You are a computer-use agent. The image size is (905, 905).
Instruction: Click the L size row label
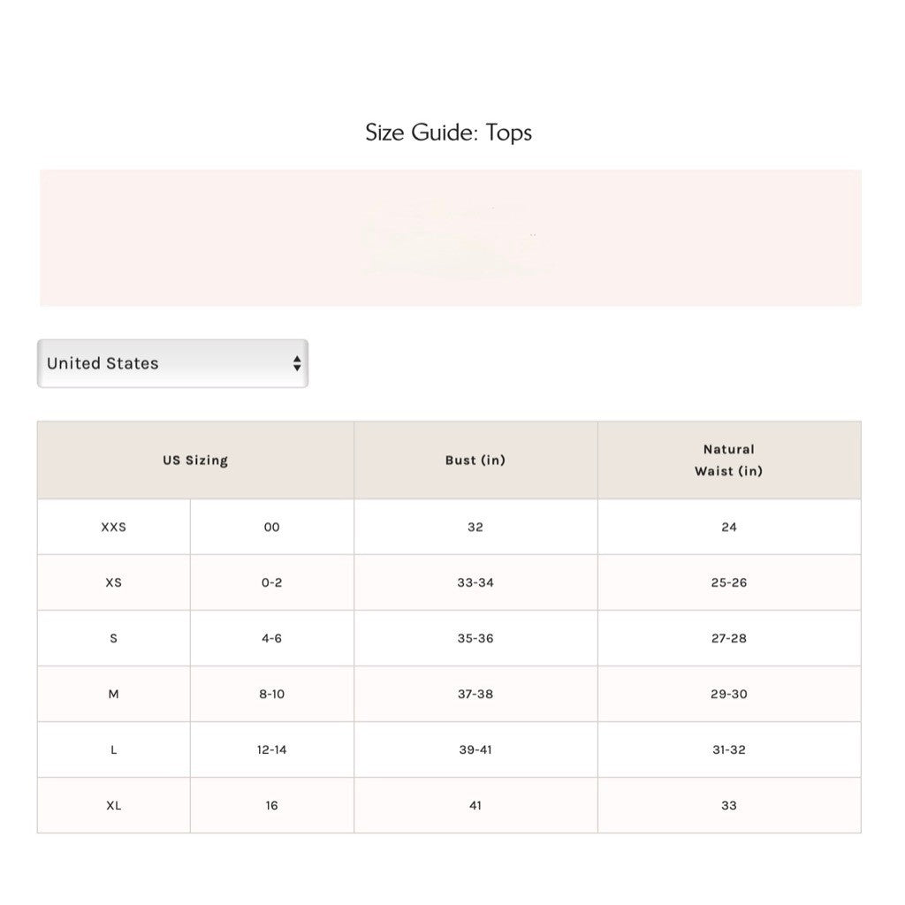click(114, 749)
